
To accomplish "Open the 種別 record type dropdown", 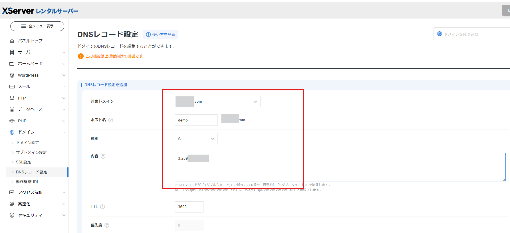I will [196, 139].
